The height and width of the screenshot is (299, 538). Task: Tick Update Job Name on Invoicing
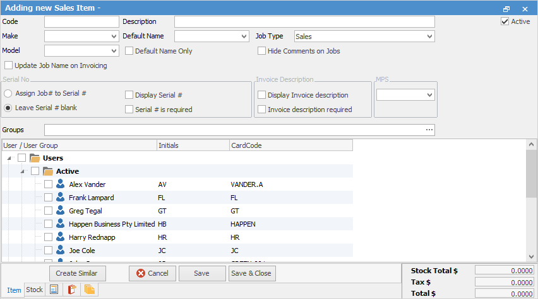(x=9, y=65)
